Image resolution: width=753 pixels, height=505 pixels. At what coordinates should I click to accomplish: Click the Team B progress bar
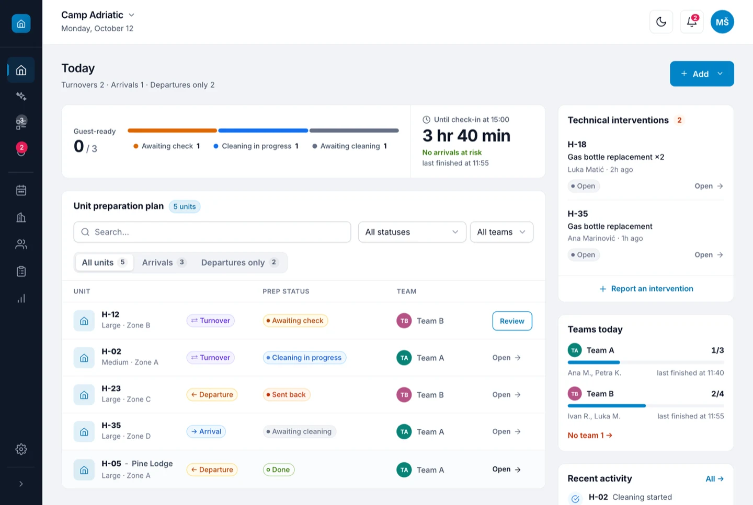click(x=646, y=405)
